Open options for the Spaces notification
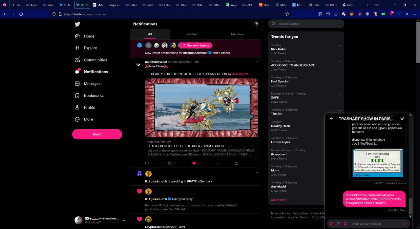This screenshot has height=229, width=420. coord(256,172)
